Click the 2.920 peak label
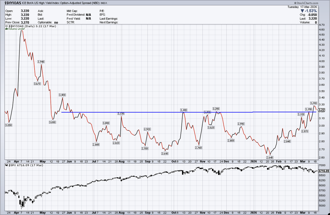Screen dimensions: 330x215 point(147,129)
